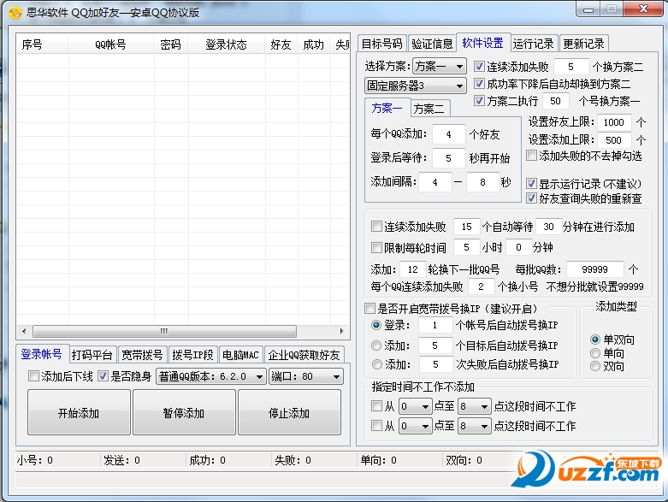Open the 企业QQ获取好友 tab
This screenshot has width=668, height=502.
[304, 355]
